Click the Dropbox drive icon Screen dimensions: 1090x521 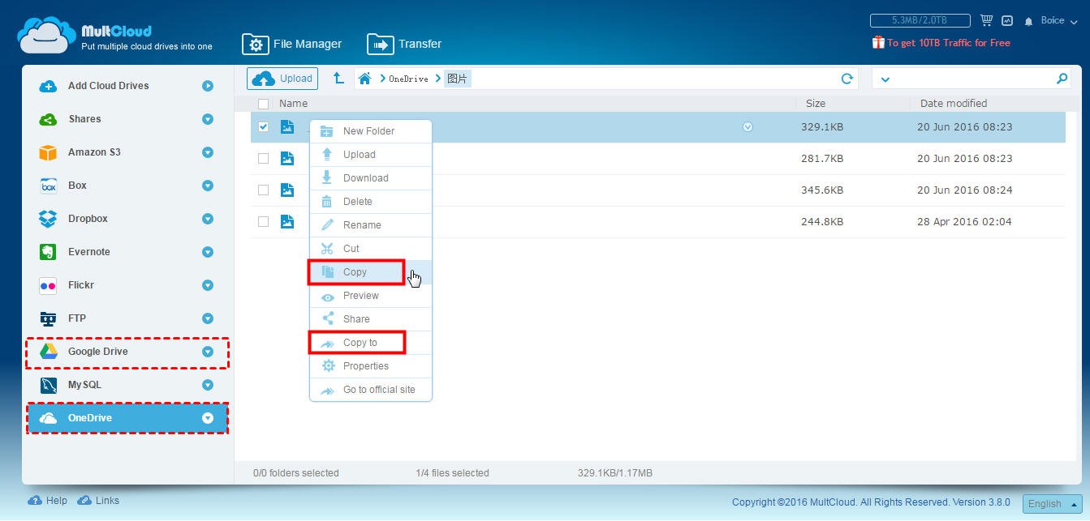pyautogui.click(x=49, y=219)
